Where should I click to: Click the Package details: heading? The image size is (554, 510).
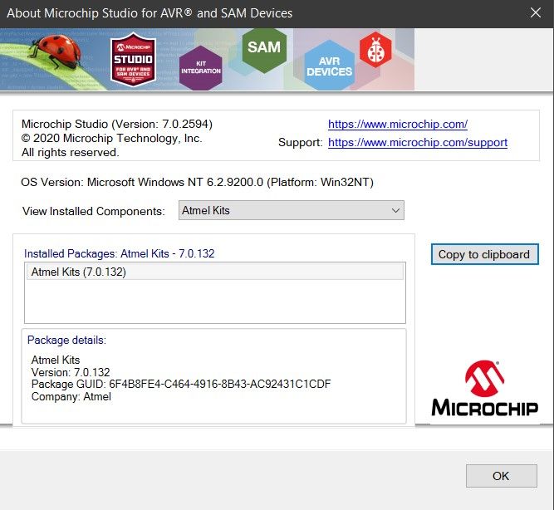(66, 340)
